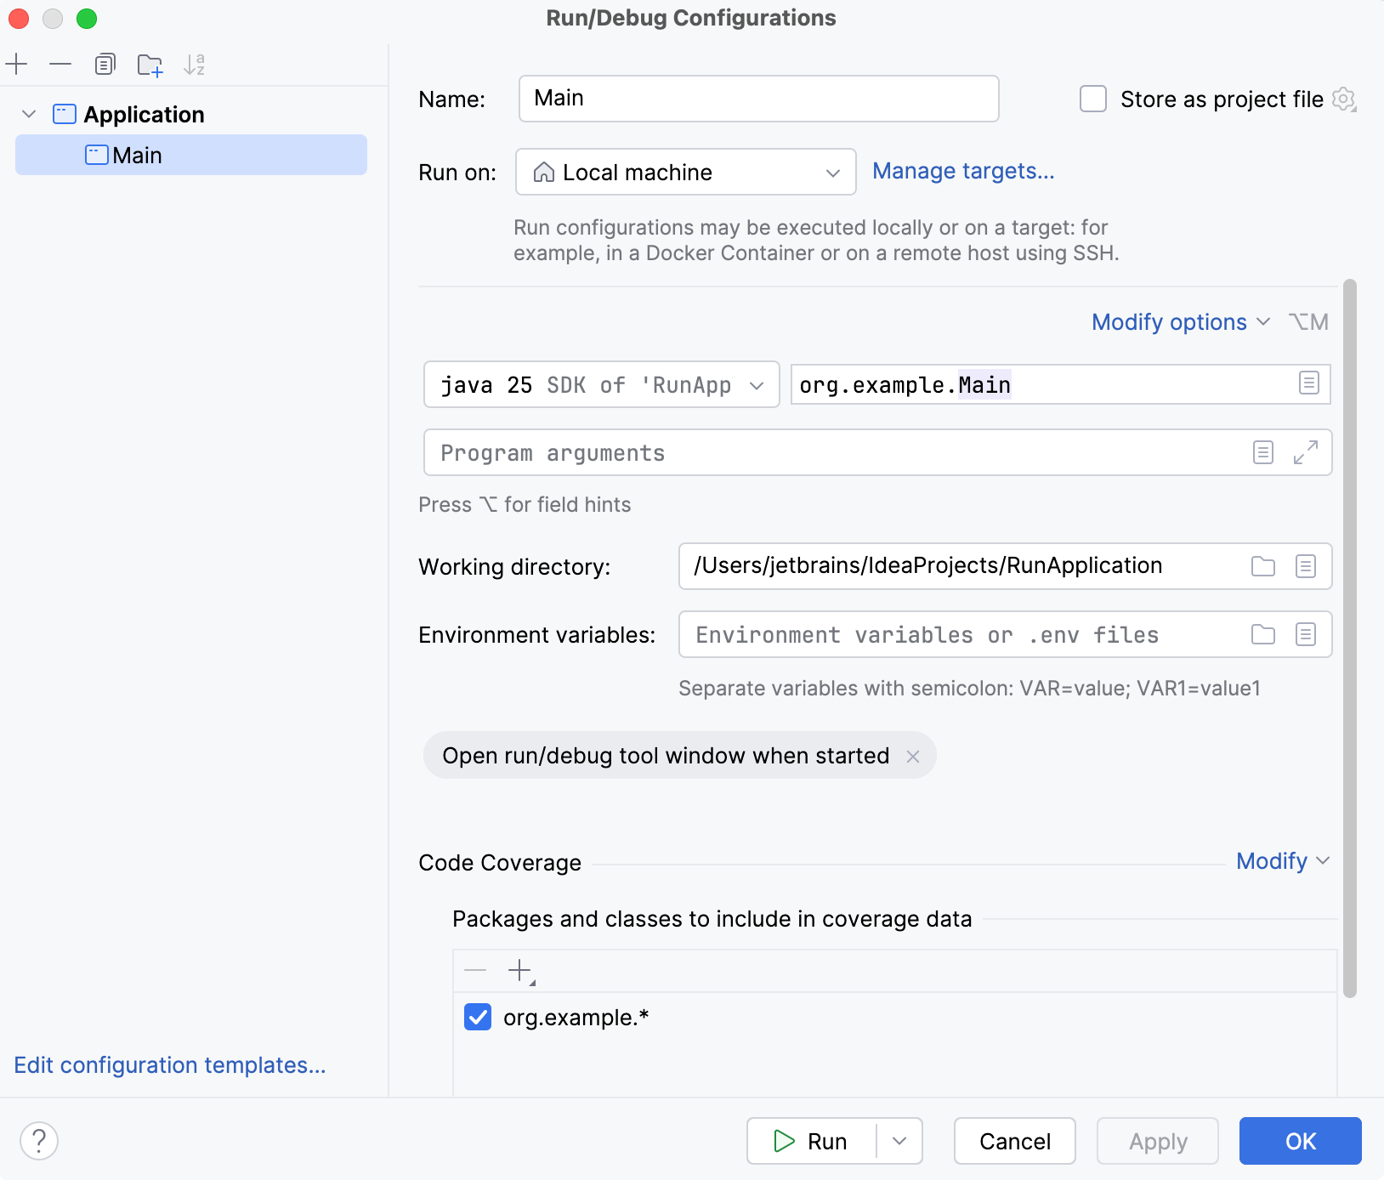
Task: Create a new folder for configurations
Action: click(x=150, y=64)
